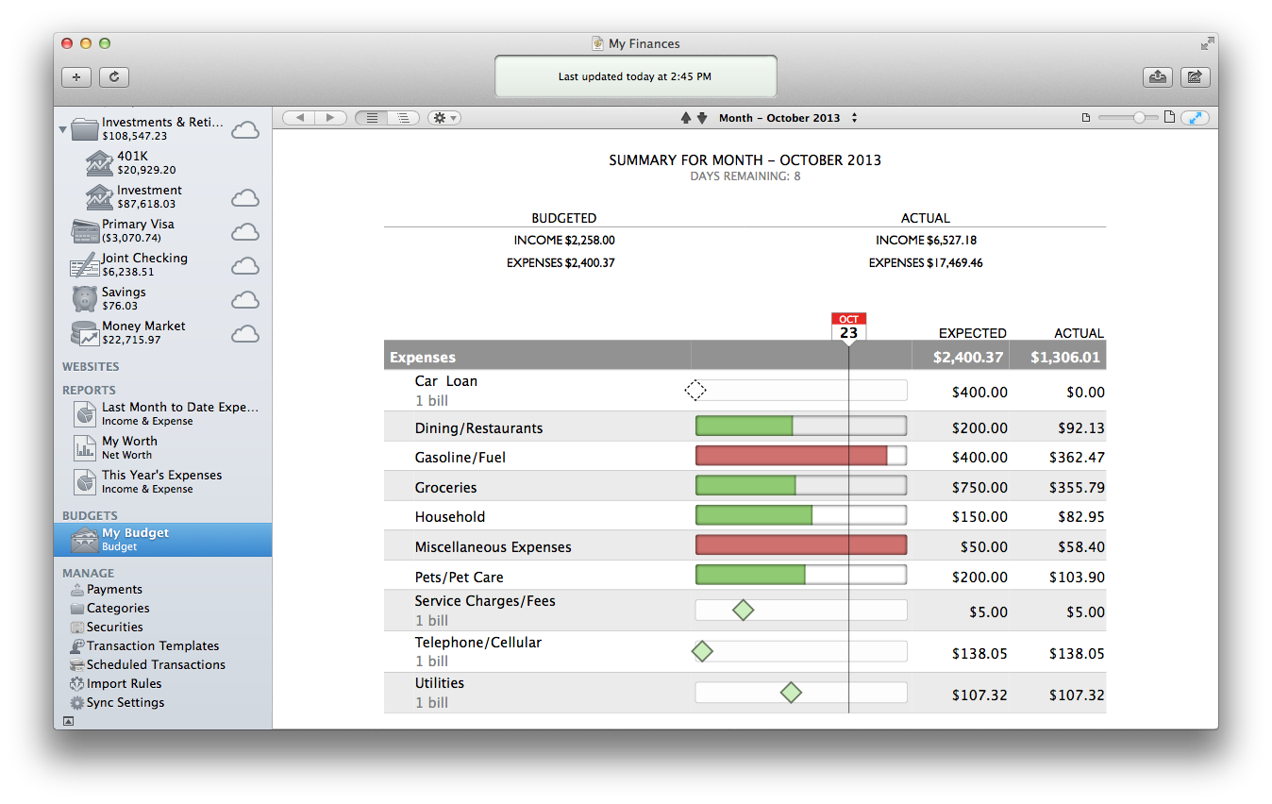Adjust the zoom slider knob
The image size is (1272, 804).
pos(1140,118)
